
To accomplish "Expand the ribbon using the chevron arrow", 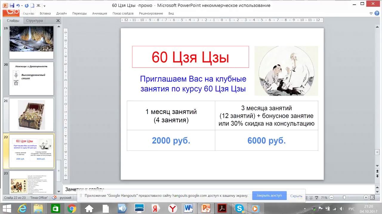I will tap(371, 13).
